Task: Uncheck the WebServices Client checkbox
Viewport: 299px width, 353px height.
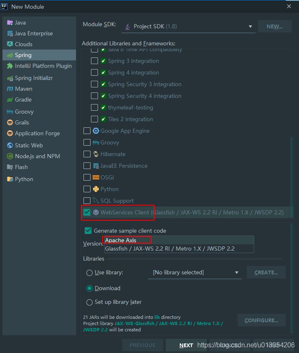Action: 87,212
